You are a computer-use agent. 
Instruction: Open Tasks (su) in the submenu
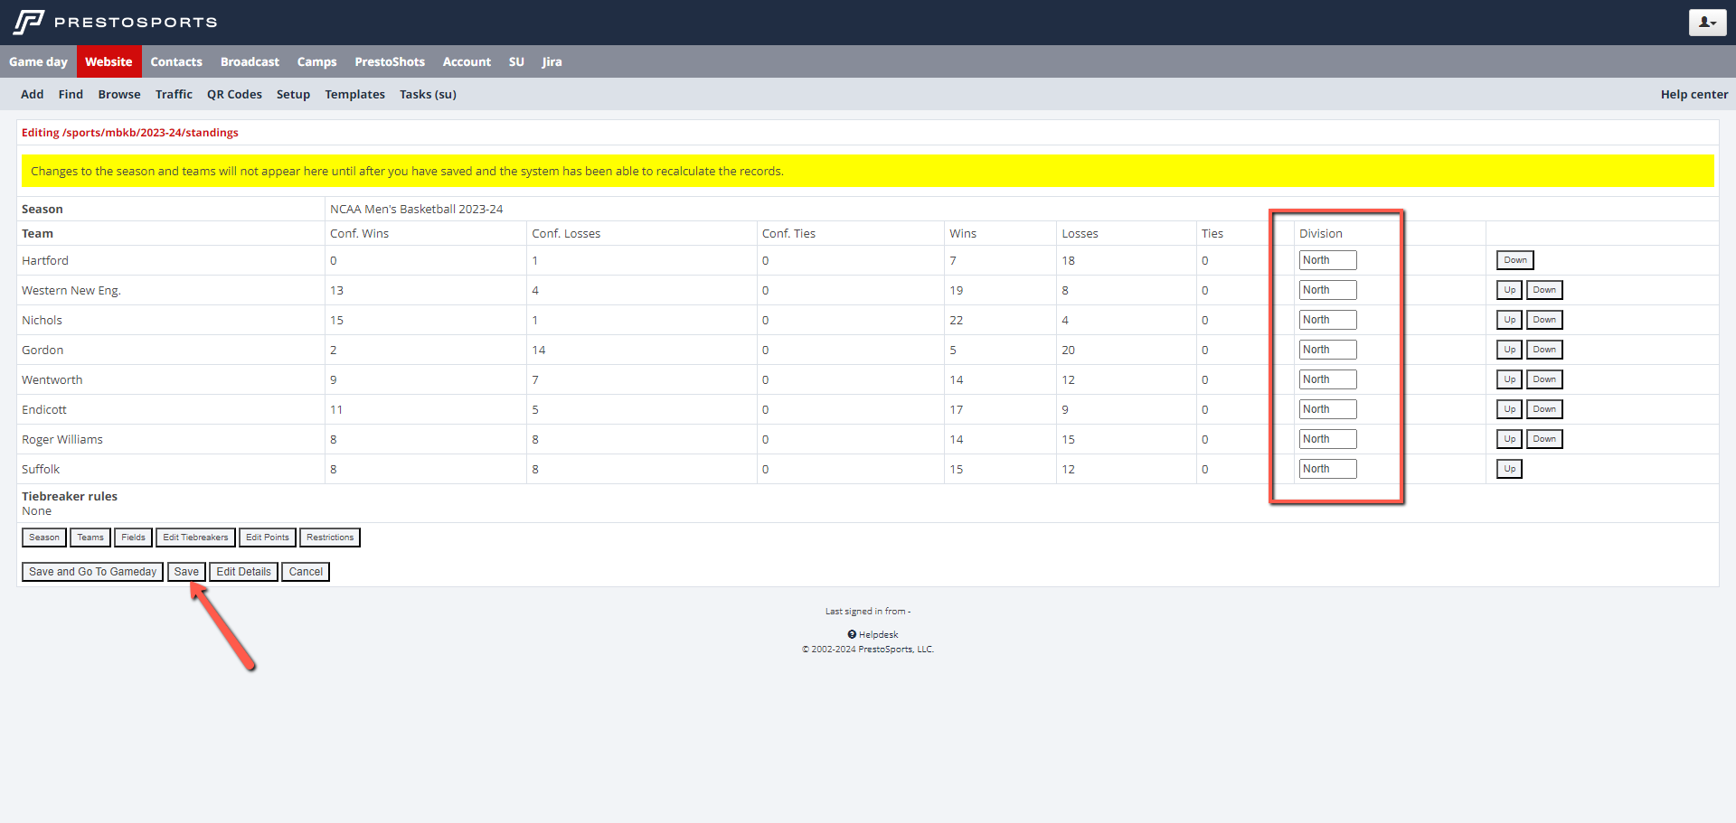pos(428,94)
